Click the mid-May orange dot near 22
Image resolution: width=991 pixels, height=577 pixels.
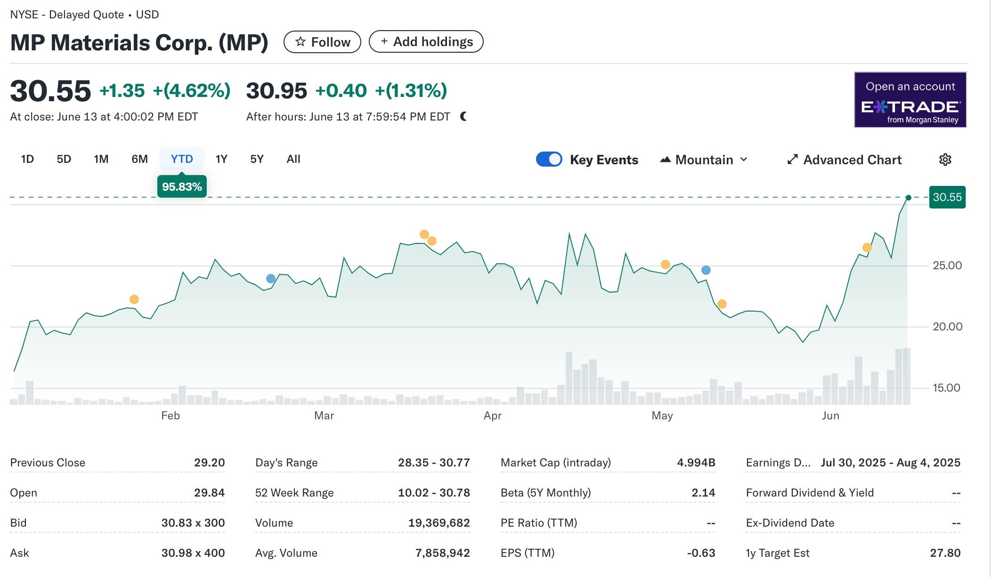pyautogui.click(x=722, y=304)
